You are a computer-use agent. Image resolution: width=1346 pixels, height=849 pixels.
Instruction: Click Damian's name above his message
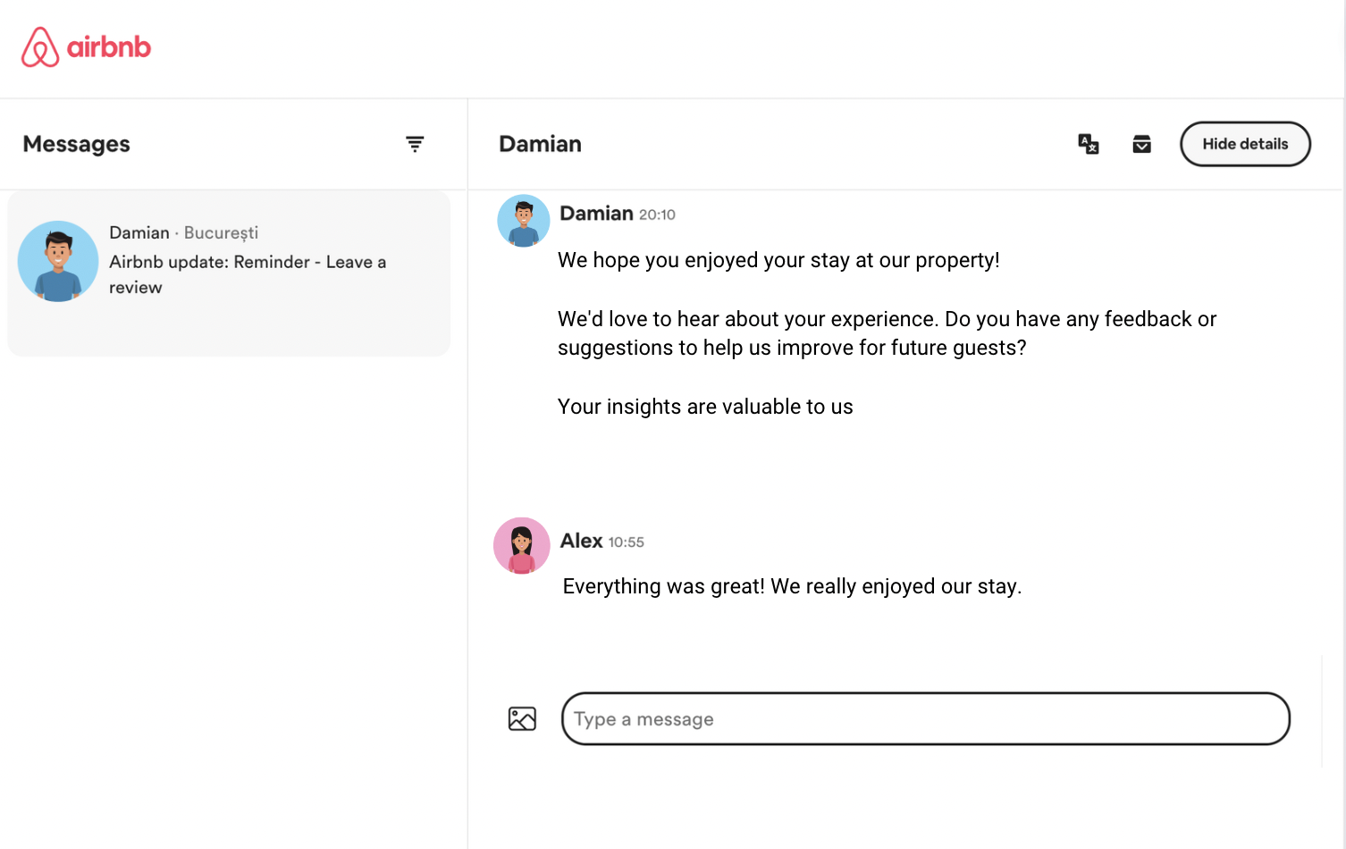(596, 214)
